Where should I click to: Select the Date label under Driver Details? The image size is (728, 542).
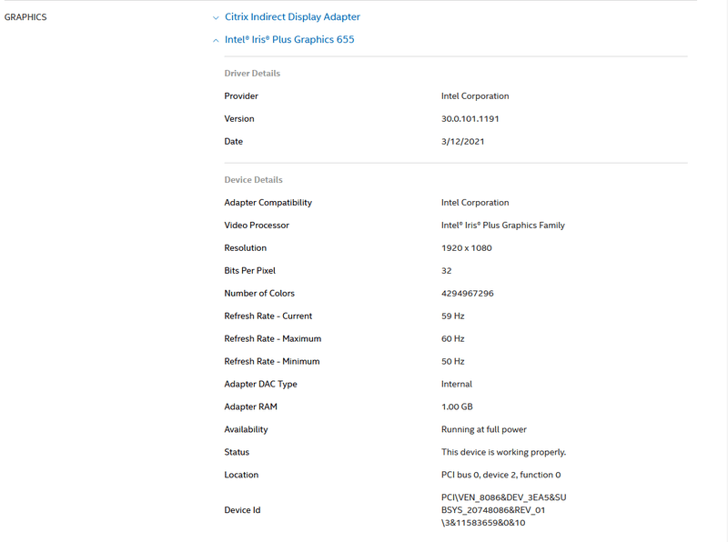pyautogui.click(x=233, y=142)
